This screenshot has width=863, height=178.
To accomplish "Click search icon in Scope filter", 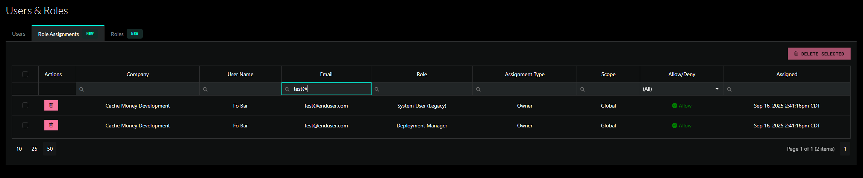I will tap(583, 89).
